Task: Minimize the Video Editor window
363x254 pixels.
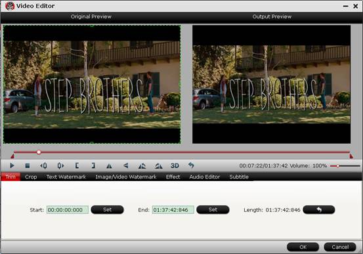Action: click(x=346, y=6)
